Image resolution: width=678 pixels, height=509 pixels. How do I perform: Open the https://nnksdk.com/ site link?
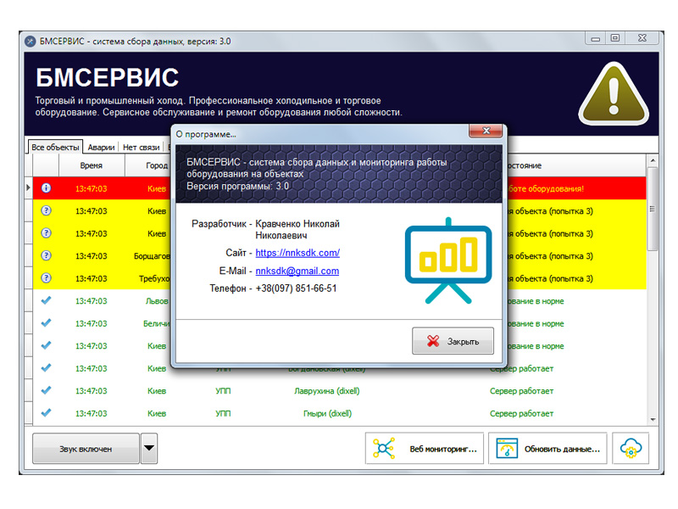(297, 253)
